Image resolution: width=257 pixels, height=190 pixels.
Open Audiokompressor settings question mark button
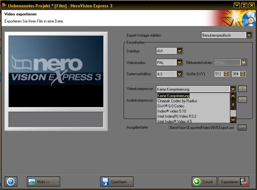242,100
